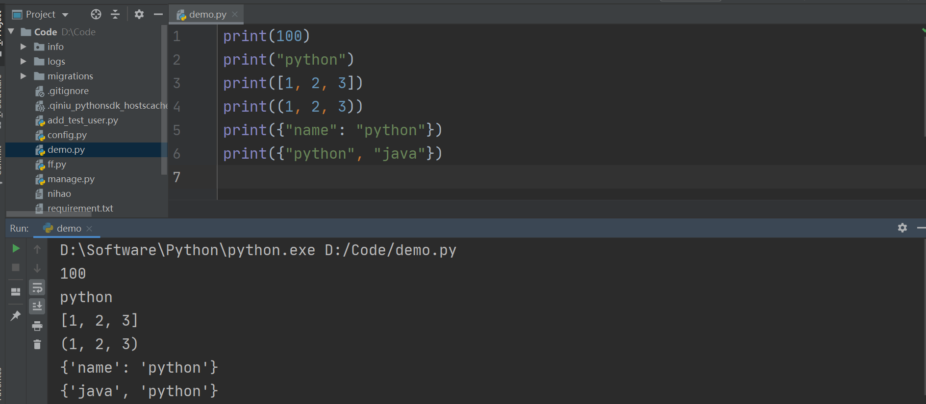Clear console output with the trash icon

[37, 344]
